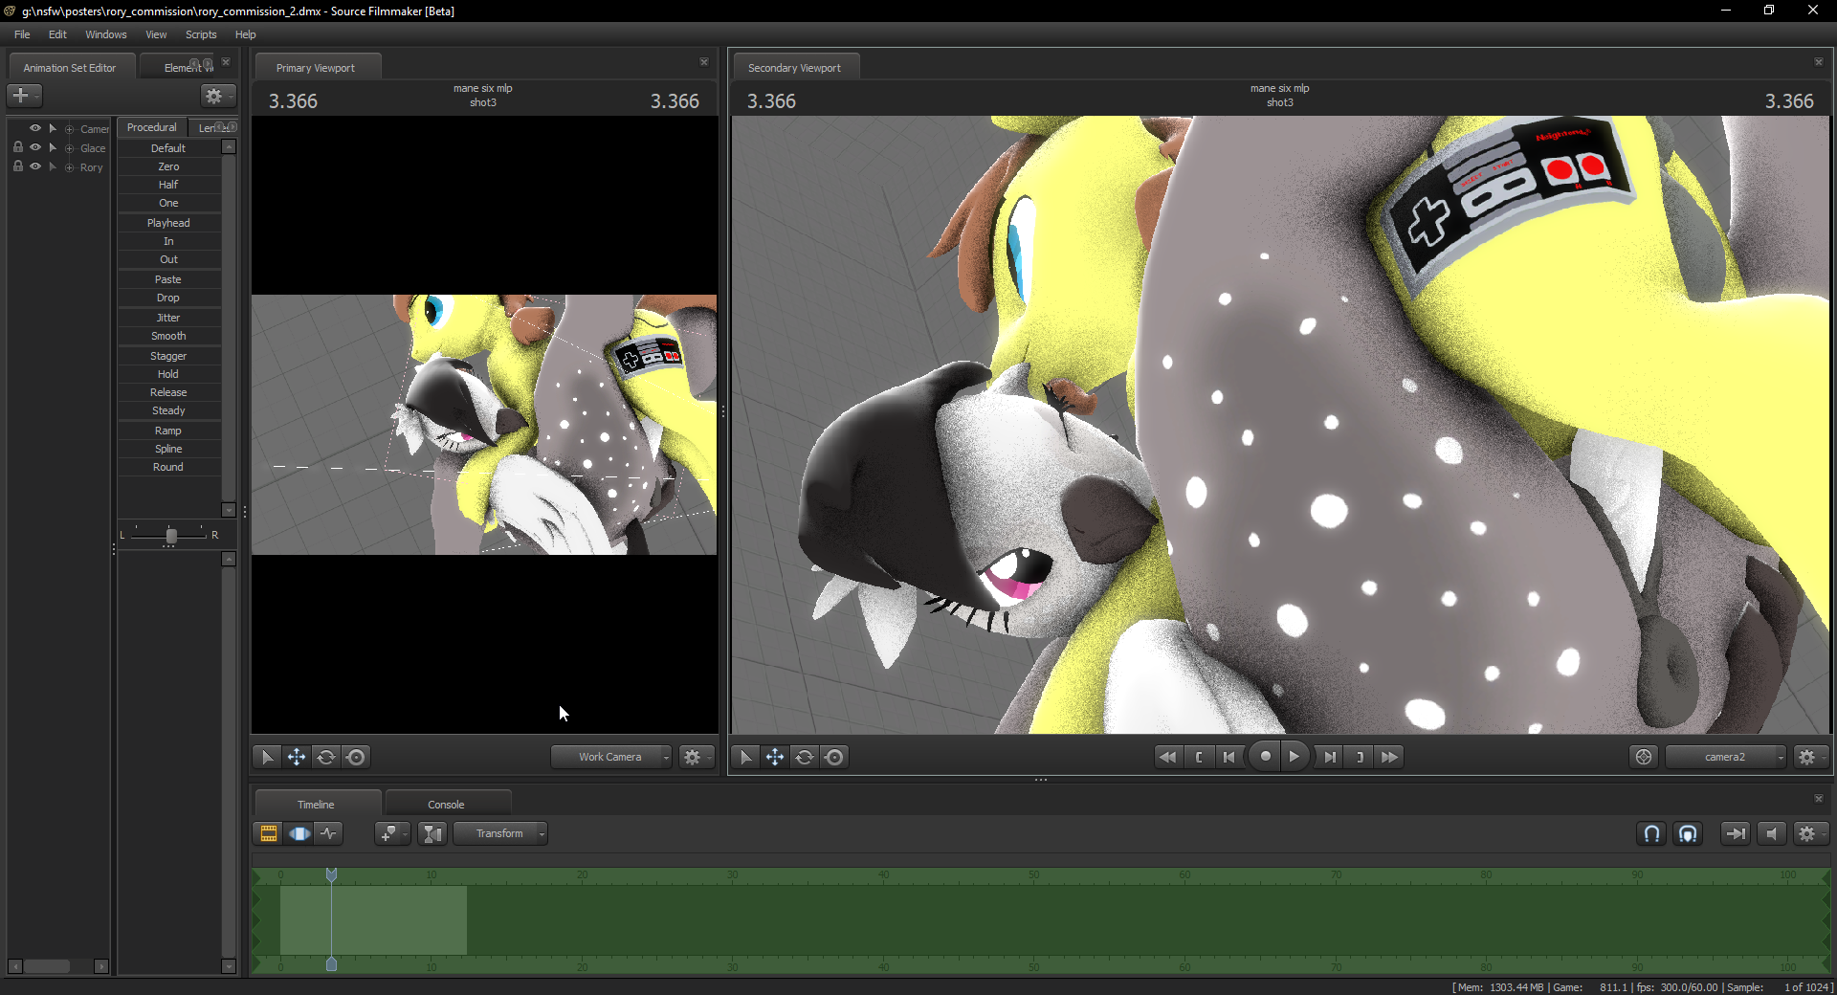
Task: Switch to the Console tab
Action: coord(446,805)
